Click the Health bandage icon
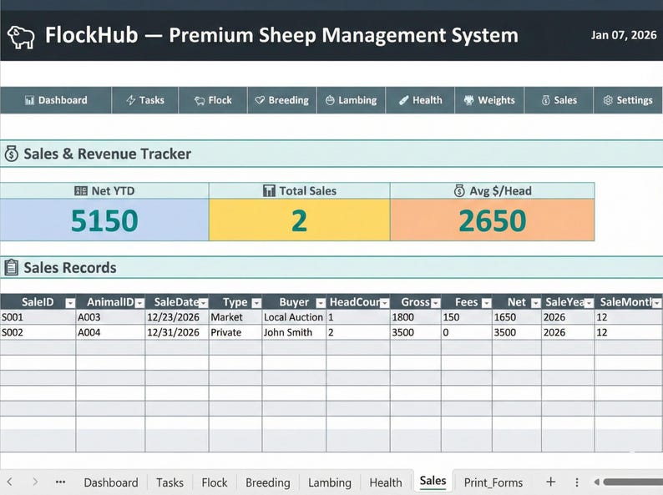This screenshot has width=663, height=495. [404, 100]
